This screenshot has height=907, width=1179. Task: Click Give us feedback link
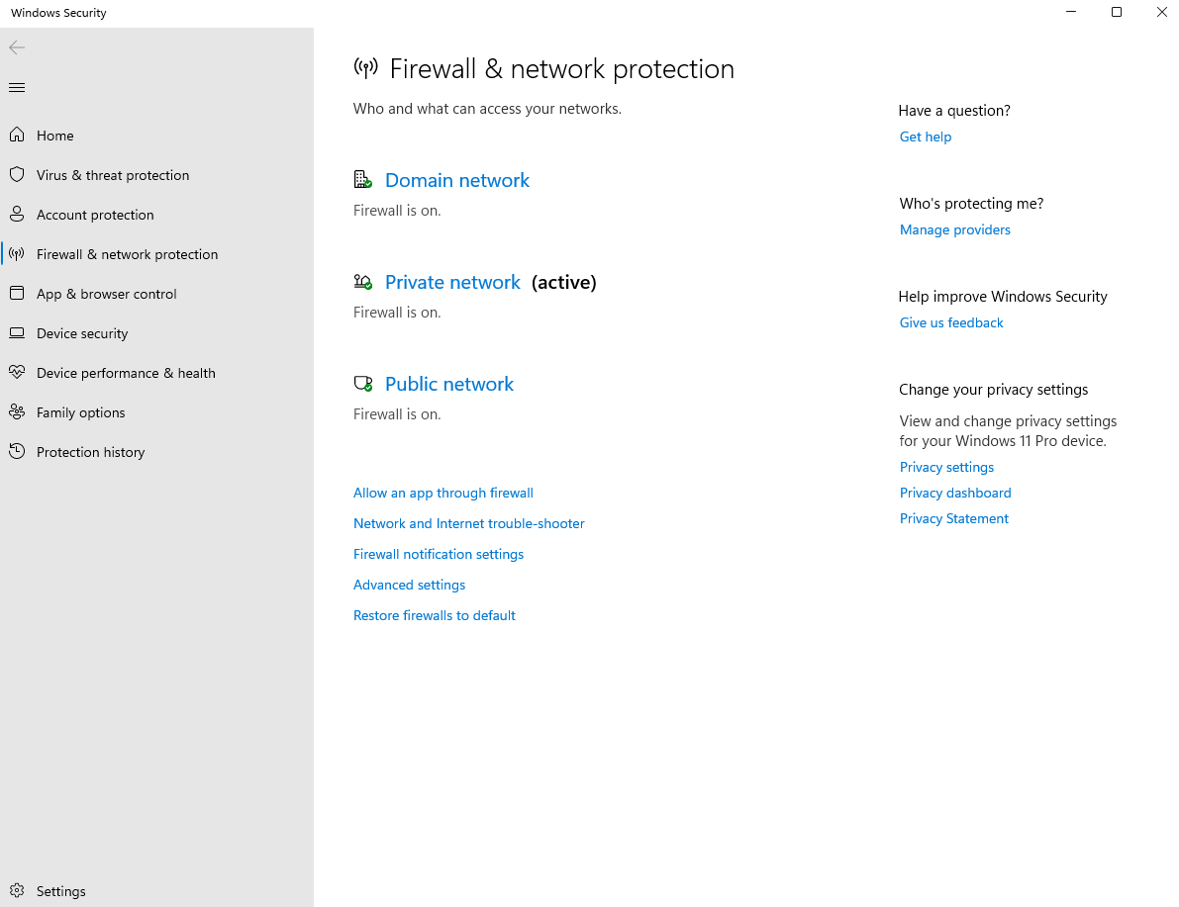951,322
